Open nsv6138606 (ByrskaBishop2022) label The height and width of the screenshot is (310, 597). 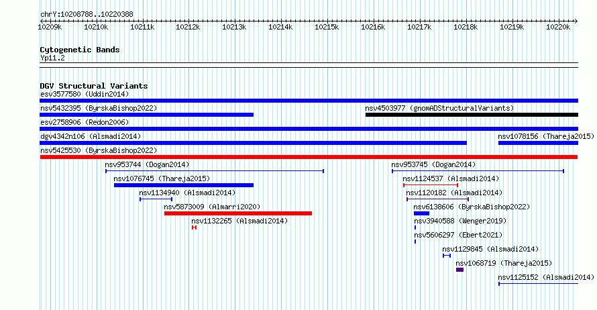pyautogui.click(x=472, y=207)
